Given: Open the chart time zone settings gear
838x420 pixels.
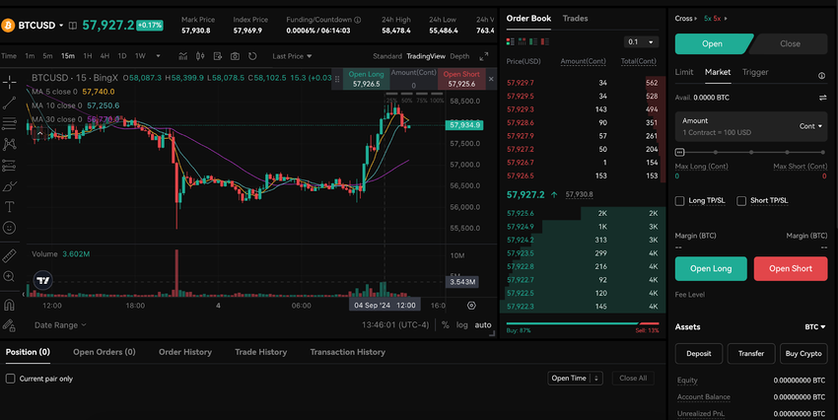Looking at the screenshot, I should (x=471, y=306).
